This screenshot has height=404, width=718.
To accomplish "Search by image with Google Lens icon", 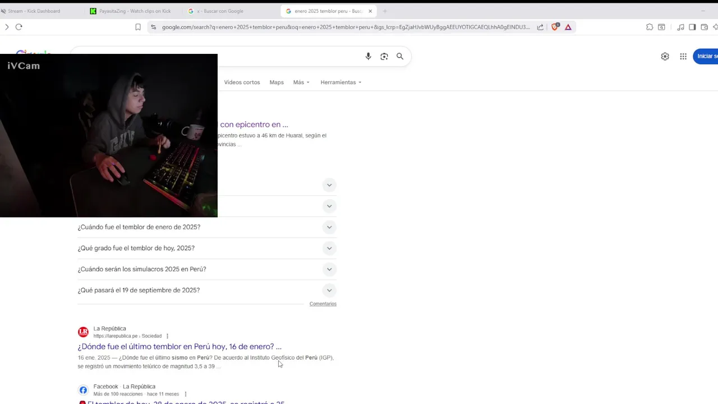I will (x=384, y=56).
